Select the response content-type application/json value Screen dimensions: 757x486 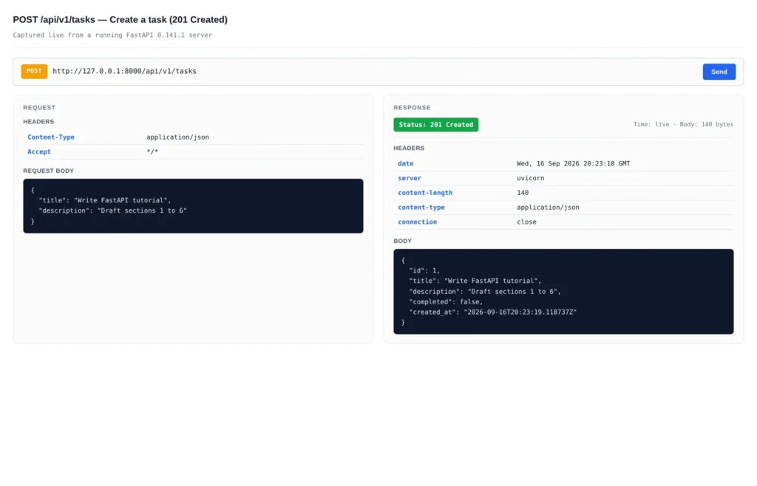tap(548, 208)
